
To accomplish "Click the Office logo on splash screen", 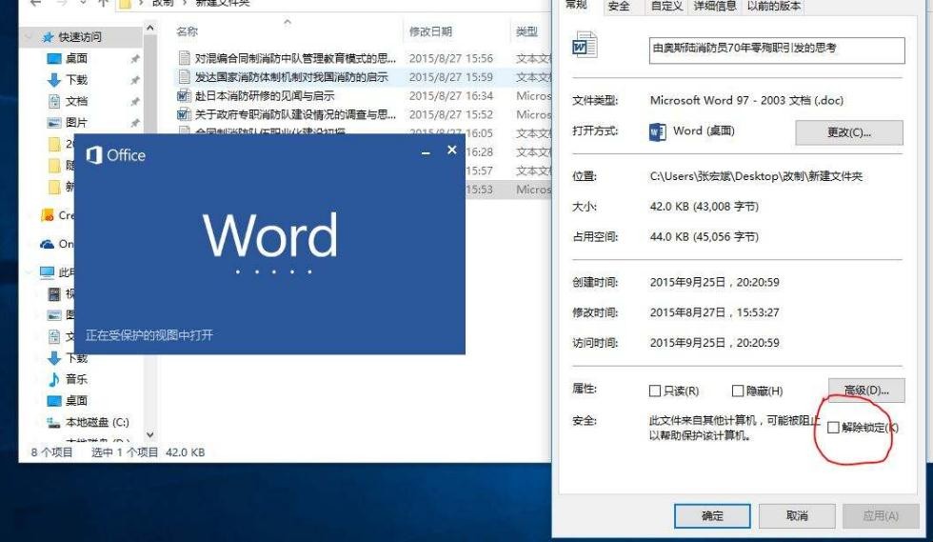I will click(94, 155).
